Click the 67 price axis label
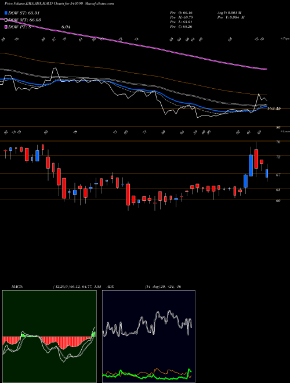The width and height of the screenshot is (290, 383). coord(278,175)
